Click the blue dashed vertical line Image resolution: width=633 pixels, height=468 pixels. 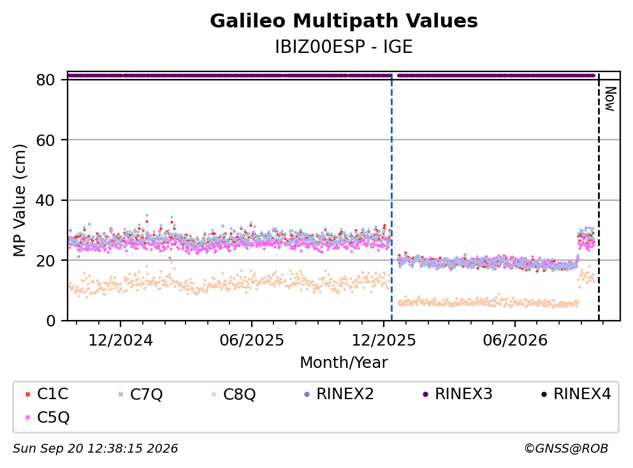(391, 198)
